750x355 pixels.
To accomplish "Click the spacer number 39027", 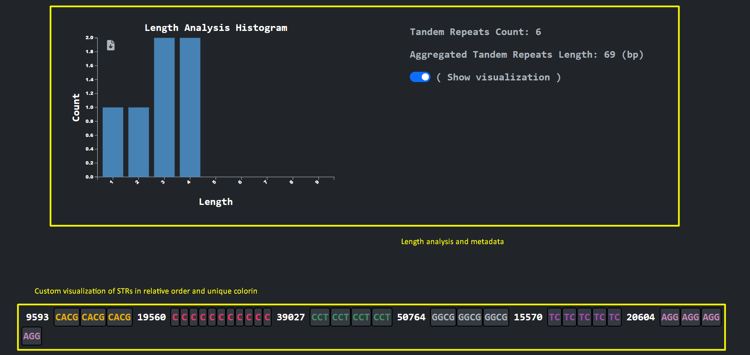I will (x=291, y=317).
